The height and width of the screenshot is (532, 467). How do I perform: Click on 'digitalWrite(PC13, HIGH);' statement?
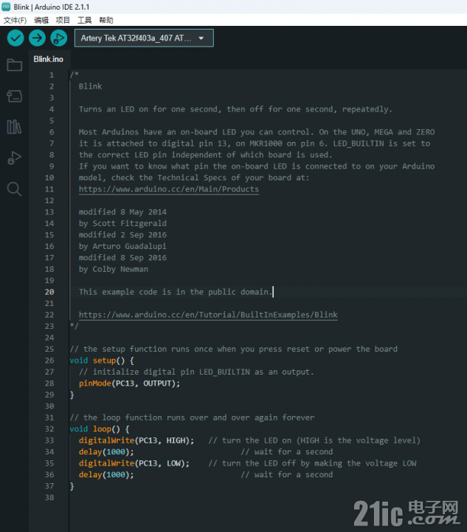[x=136, y=440]
